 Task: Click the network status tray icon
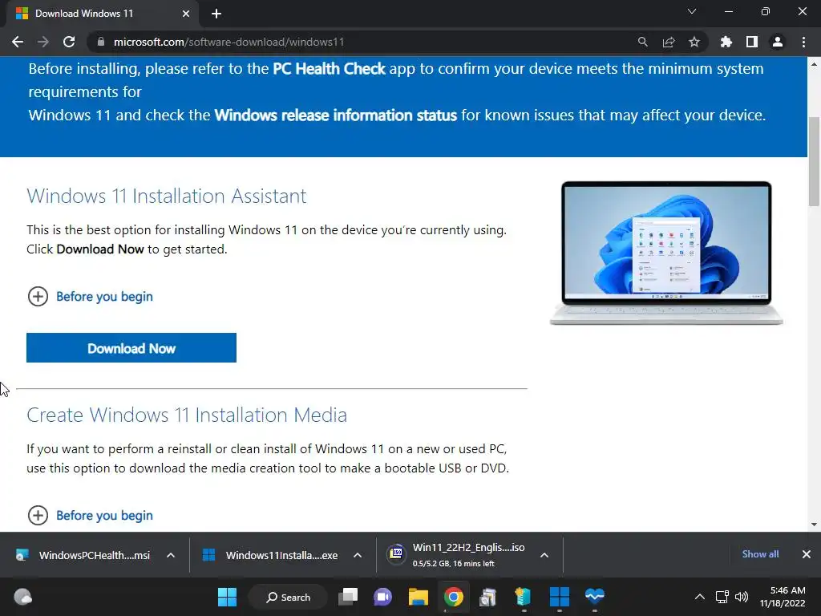pos(722,597)
